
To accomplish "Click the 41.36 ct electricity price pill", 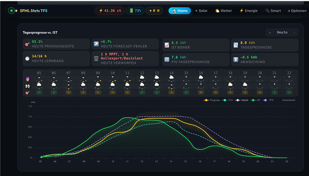I will [110, 11].
